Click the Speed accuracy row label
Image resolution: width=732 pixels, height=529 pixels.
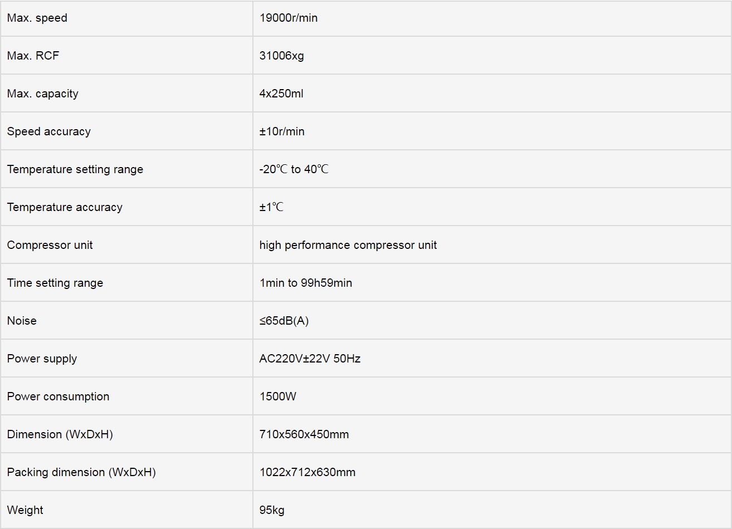click(x=49, y=131)
